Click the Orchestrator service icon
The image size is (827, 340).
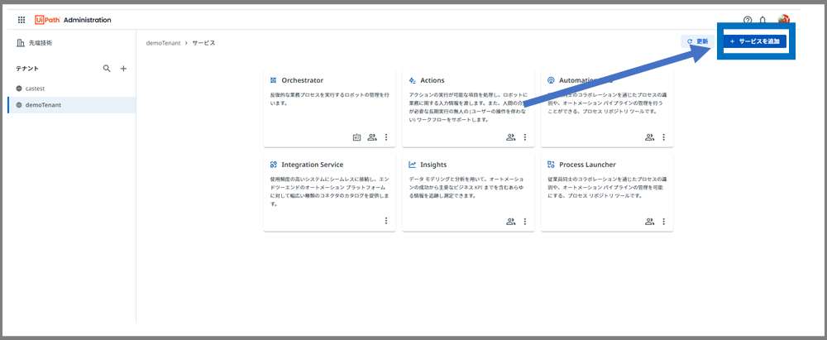coord(273,80)
